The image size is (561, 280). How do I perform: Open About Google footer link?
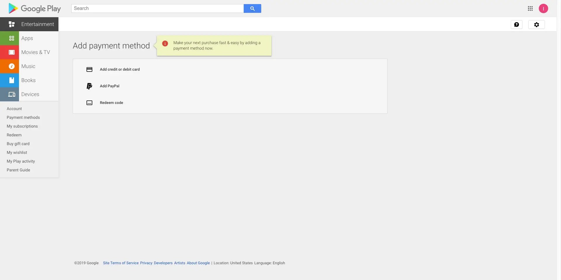click(198, 263)
